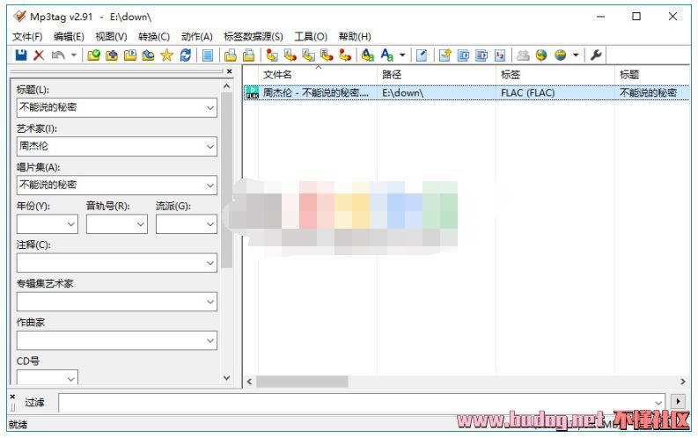
Task: Click the Tag to Filename converter icon
Action: 272,55
